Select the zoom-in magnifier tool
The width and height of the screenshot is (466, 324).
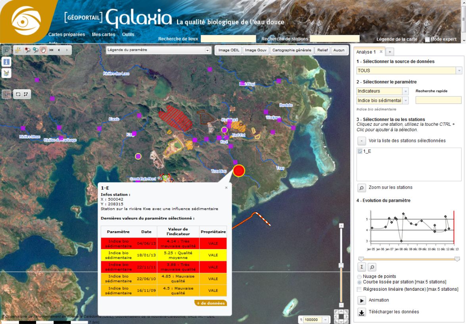coord(27,50)
